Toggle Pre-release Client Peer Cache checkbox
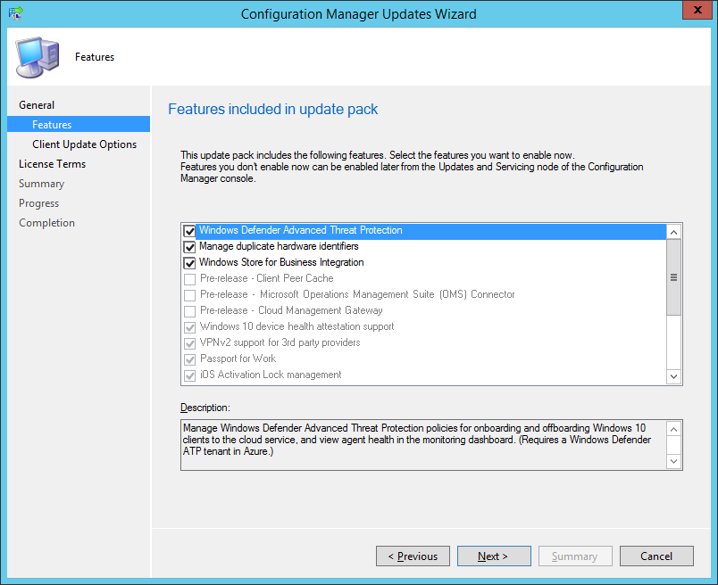718x585 pixels. pos(189,279)
